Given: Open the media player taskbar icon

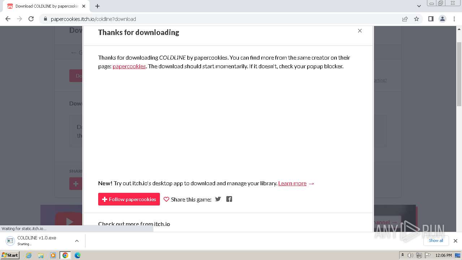Looking at the screenshot, I should point(53,255).
